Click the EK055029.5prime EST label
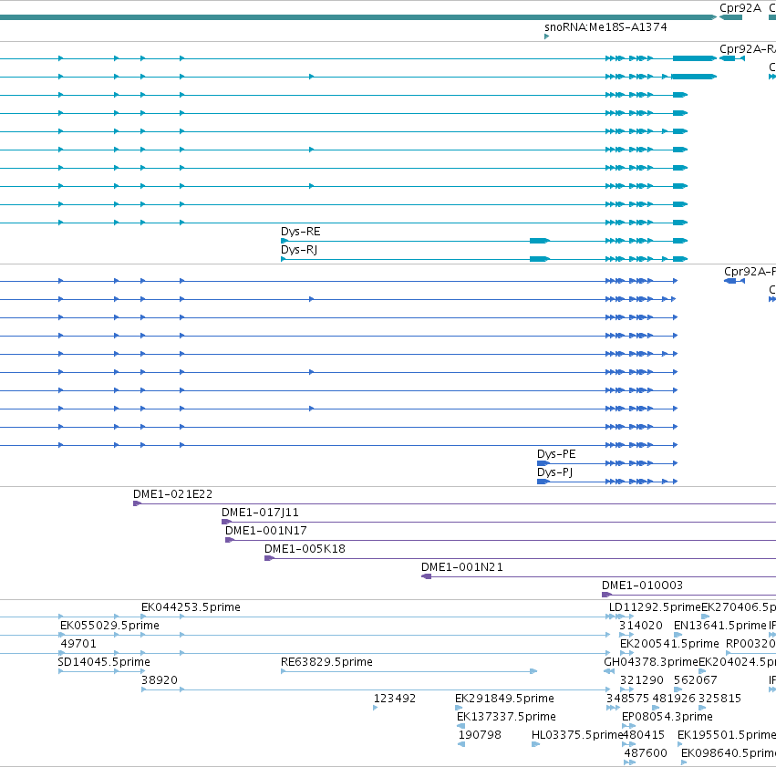The image size is (776, 767). pyautogui.click(x=109, y=626)
